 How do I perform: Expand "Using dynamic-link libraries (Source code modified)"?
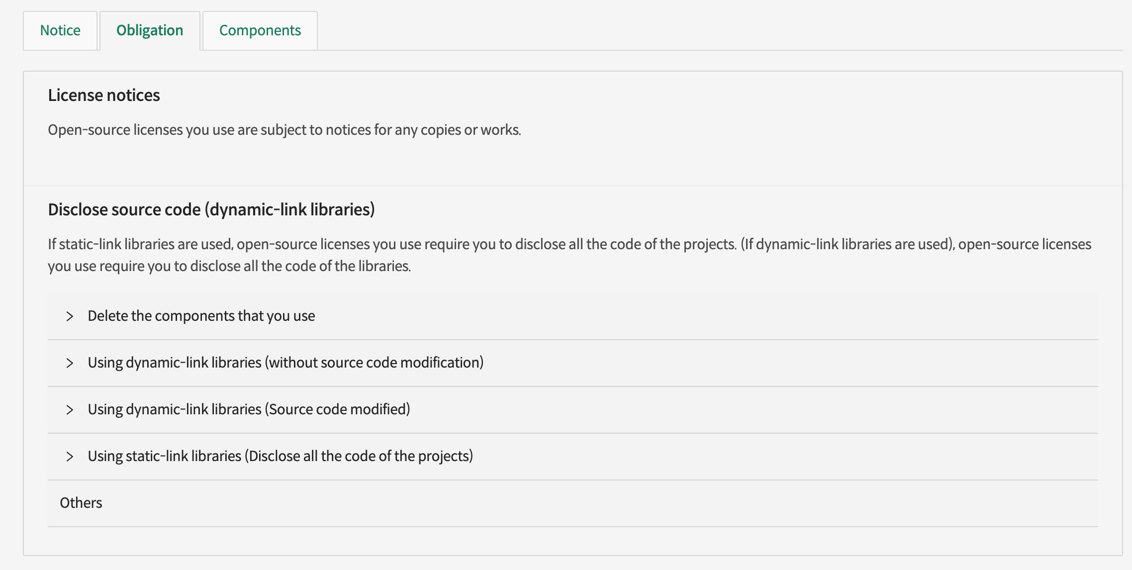point(249,410)
